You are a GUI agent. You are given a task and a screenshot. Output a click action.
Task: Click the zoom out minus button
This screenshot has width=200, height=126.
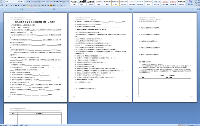click(196, 125)
